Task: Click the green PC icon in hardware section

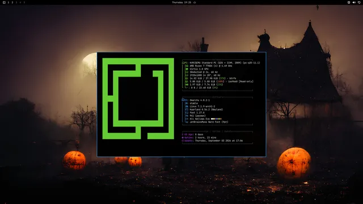Action: tap(183, 63)
